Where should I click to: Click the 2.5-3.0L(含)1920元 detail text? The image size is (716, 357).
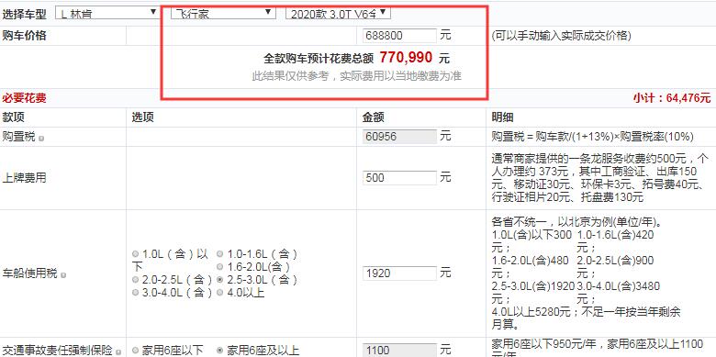533,292
